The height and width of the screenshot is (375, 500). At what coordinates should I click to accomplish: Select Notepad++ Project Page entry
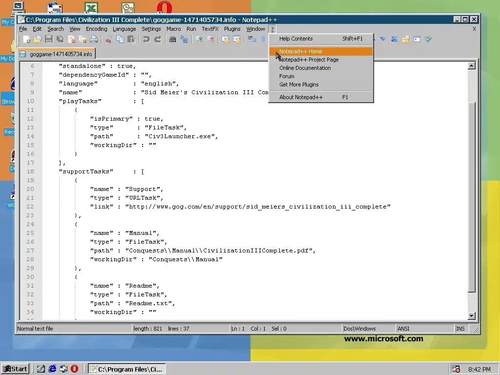pyautogui.click(x=321, y=60)
